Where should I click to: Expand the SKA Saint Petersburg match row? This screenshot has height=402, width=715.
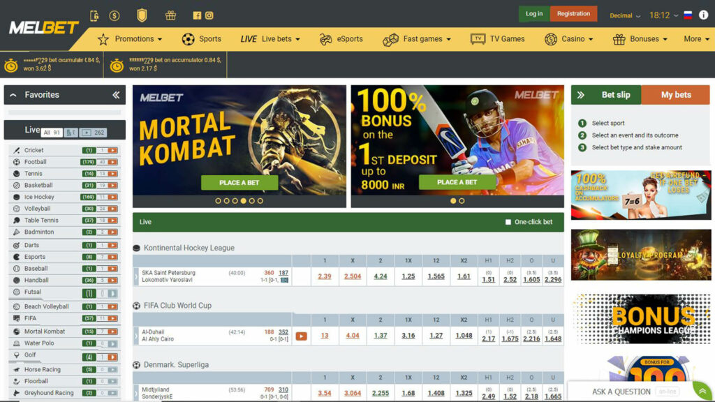[136, 276]
